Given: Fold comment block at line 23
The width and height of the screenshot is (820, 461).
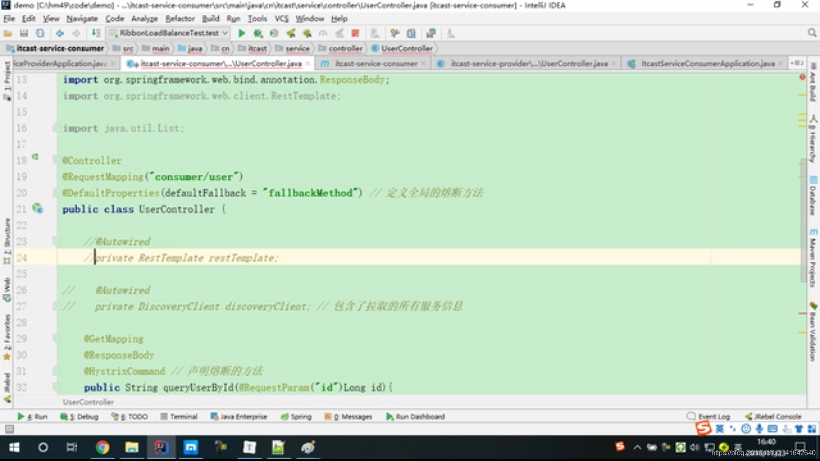Looking at the screenshot, I should click(x=56, y=241).
